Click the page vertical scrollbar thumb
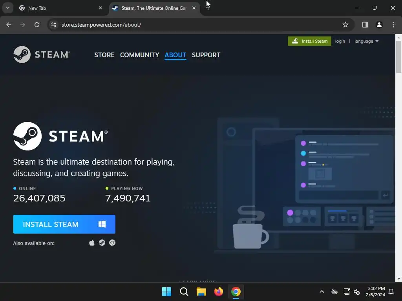This screenshot has width=402, height=301. point(399,56)
